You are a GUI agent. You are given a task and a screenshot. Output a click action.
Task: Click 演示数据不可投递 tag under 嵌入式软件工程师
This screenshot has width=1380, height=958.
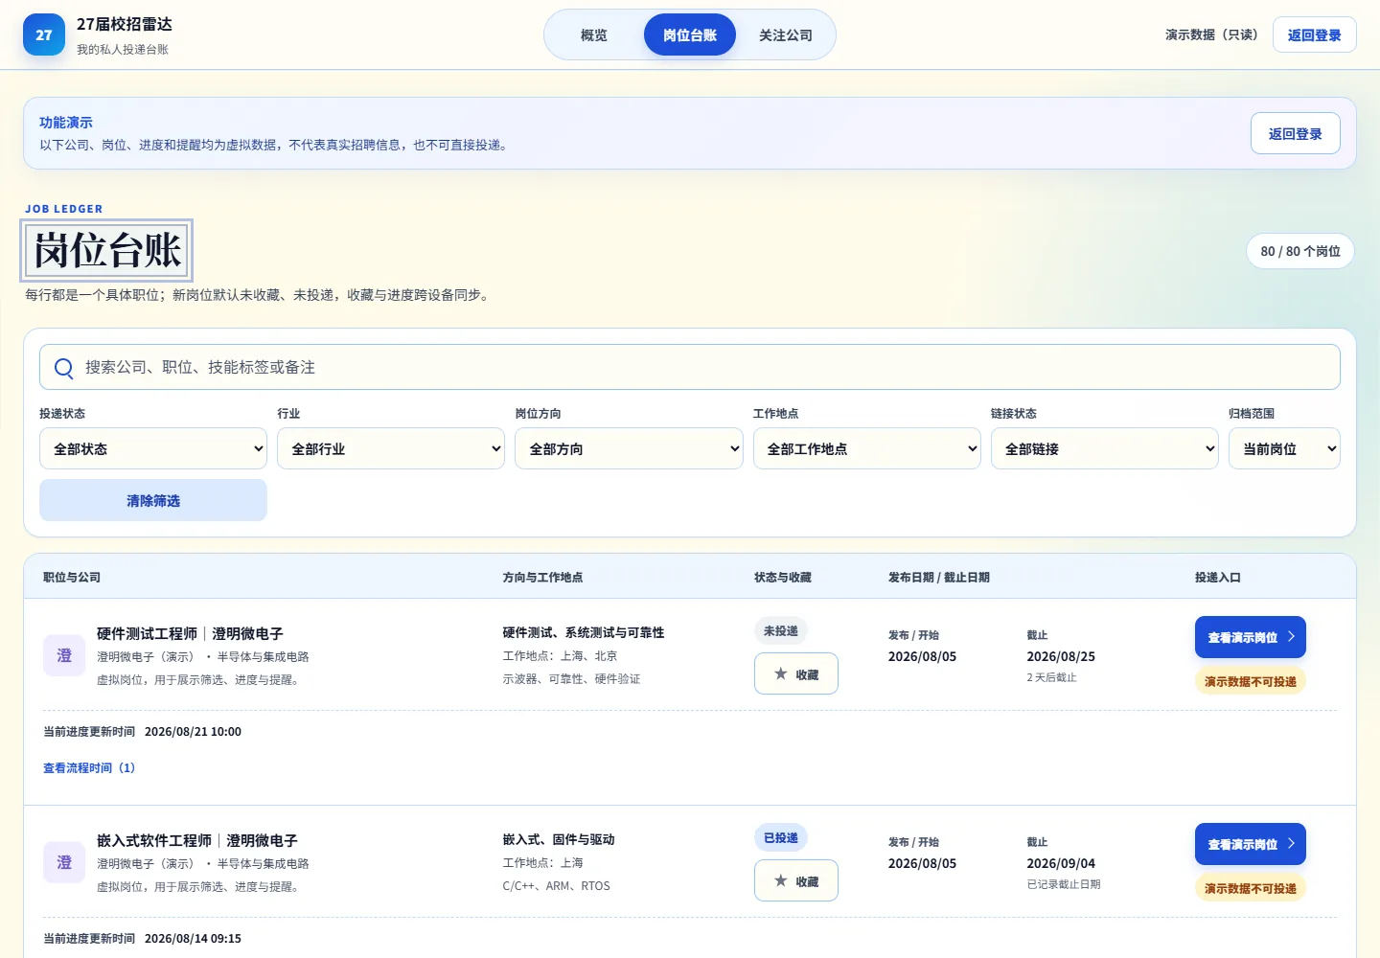click(1251, 888)
